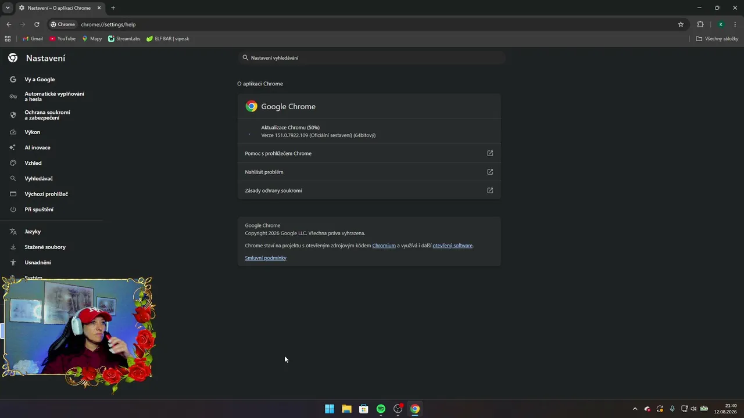Click the Nahlásit problém row

click(x=369, y=172)
